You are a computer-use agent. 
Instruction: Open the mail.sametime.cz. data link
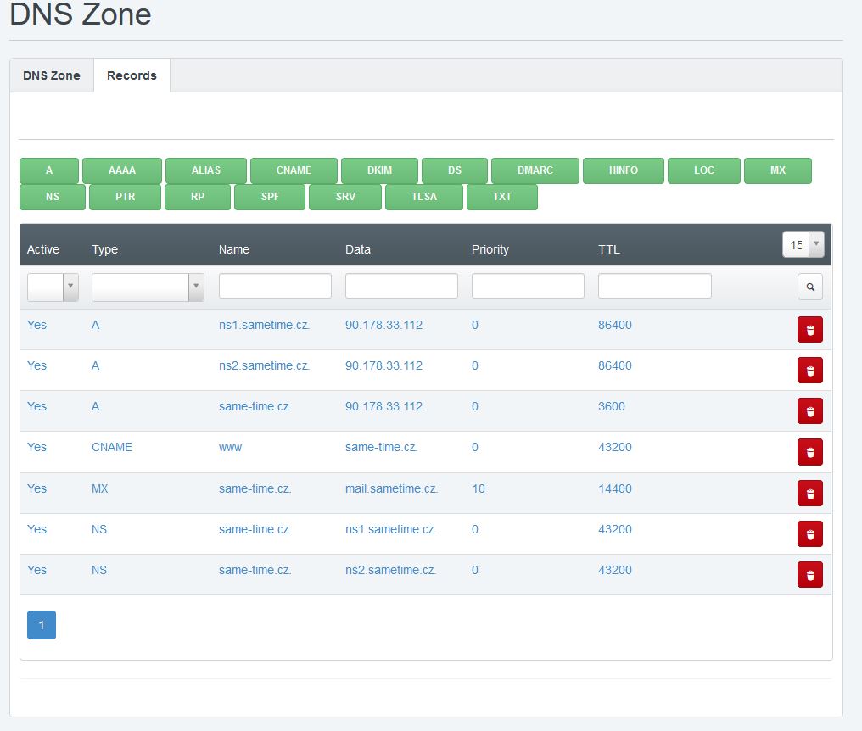[x=391, y=488]
